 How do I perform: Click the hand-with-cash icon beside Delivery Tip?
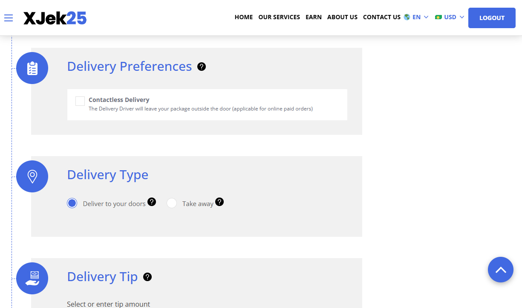(32, 278)
